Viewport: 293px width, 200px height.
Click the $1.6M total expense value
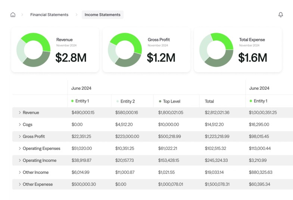[x=252, y=58]
